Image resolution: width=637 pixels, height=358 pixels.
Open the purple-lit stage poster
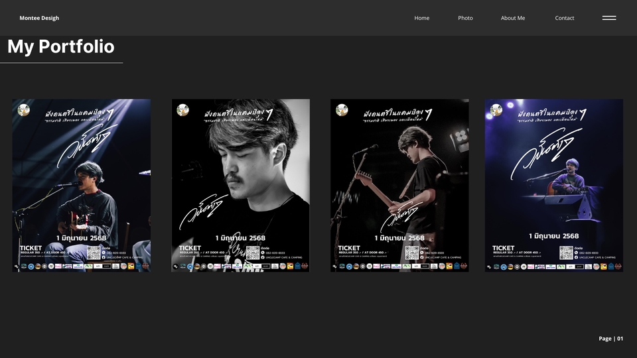click(x=553, y=186)
